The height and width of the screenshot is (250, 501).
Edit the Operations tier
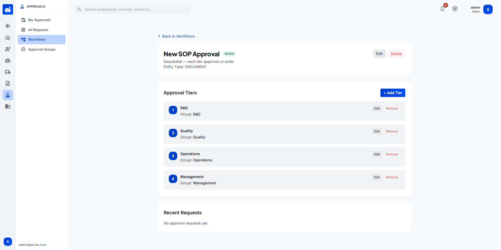coord(377,154)
